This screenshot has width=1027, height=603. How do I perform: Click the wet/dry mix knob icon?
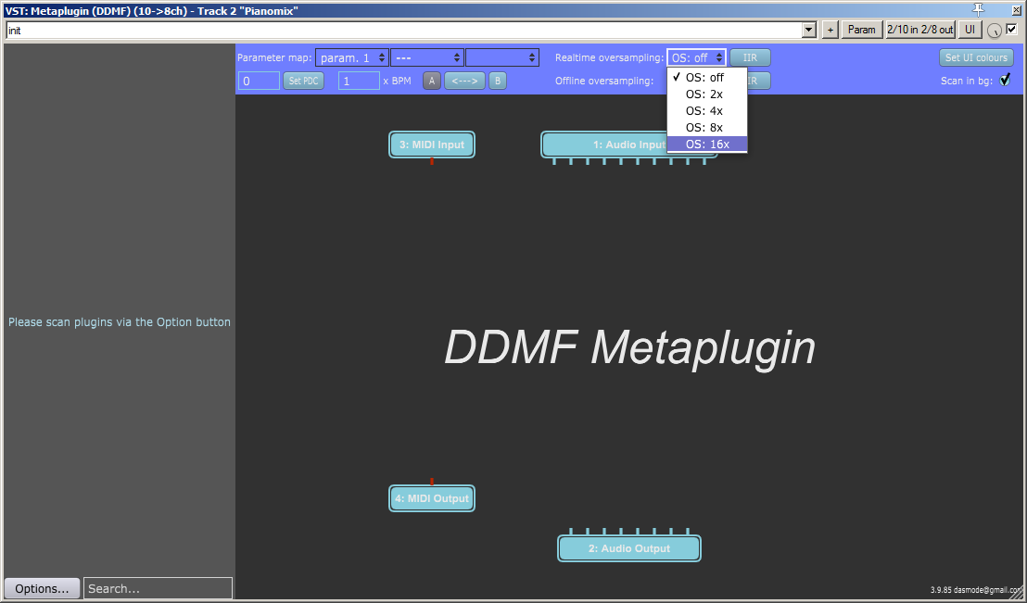995,31
